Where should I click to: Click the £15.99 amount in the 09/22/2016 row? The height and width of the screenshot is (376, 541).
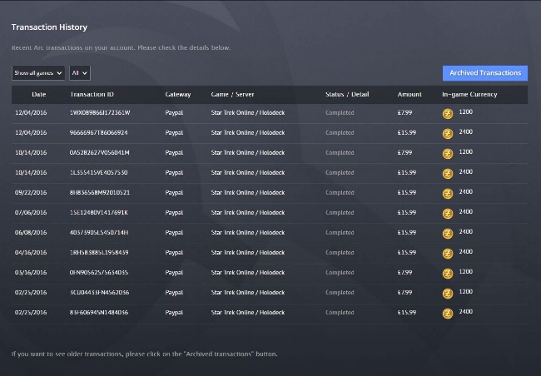[x=406, y=192]
